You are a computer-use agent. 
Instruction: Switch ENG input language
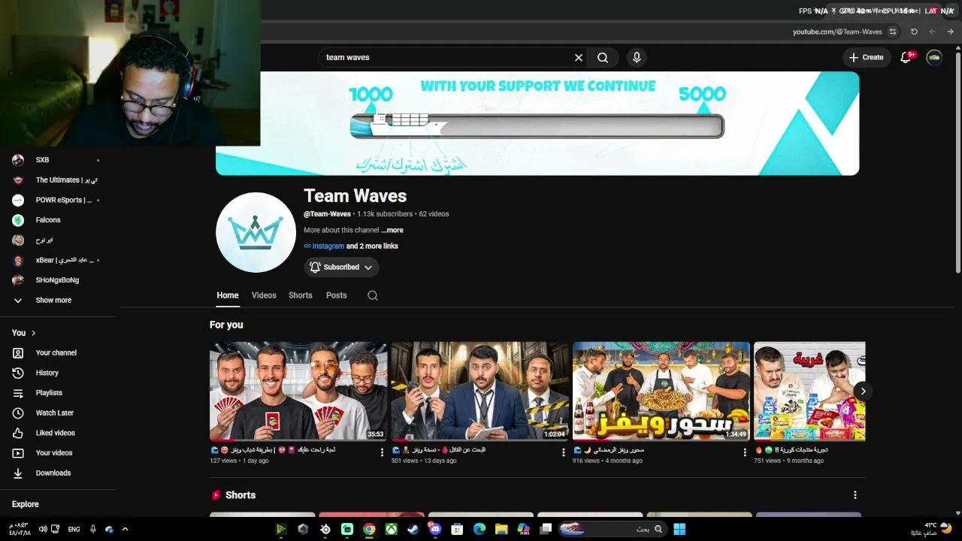tap(74, 529)
